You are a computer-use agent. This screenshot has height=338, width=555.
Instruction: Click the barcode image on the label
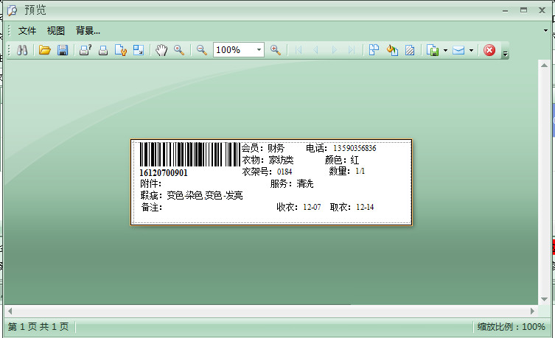(x=190, y=155)
